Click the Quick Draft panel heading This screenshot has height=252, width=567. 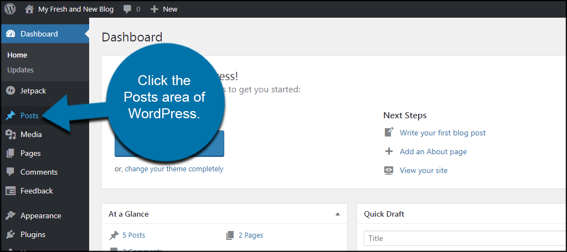tap(384, 214)
